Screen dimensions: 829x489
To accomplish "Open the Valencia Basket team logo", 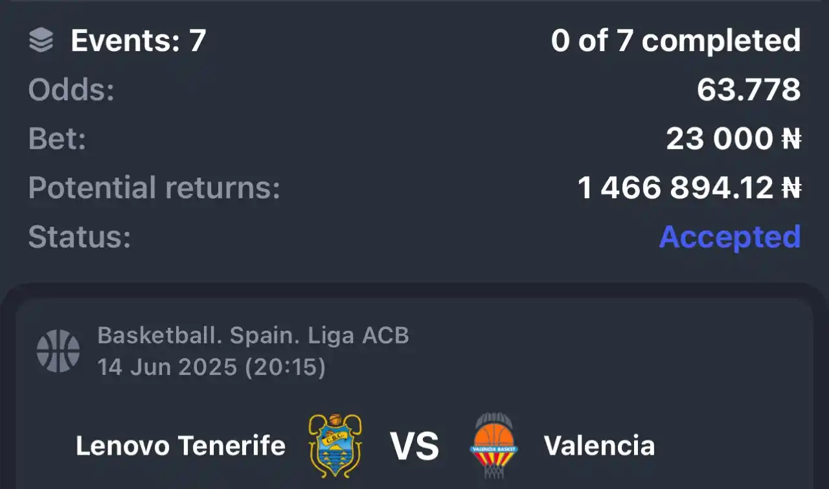I will [495, 446].
